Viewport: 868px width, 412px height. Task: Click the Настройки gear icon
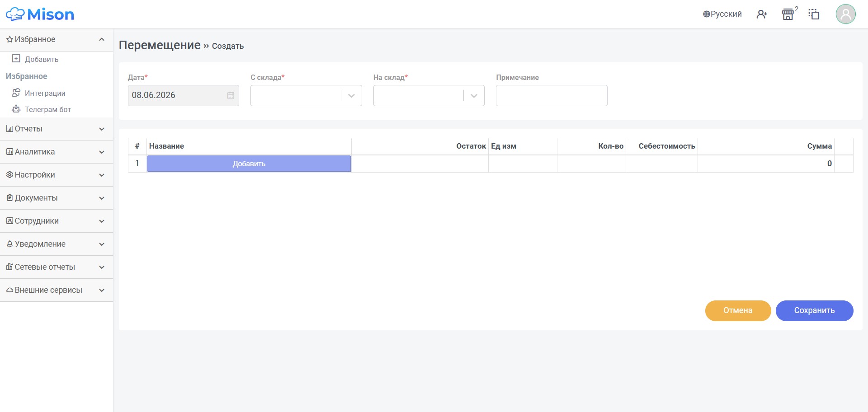pos(9,175)
